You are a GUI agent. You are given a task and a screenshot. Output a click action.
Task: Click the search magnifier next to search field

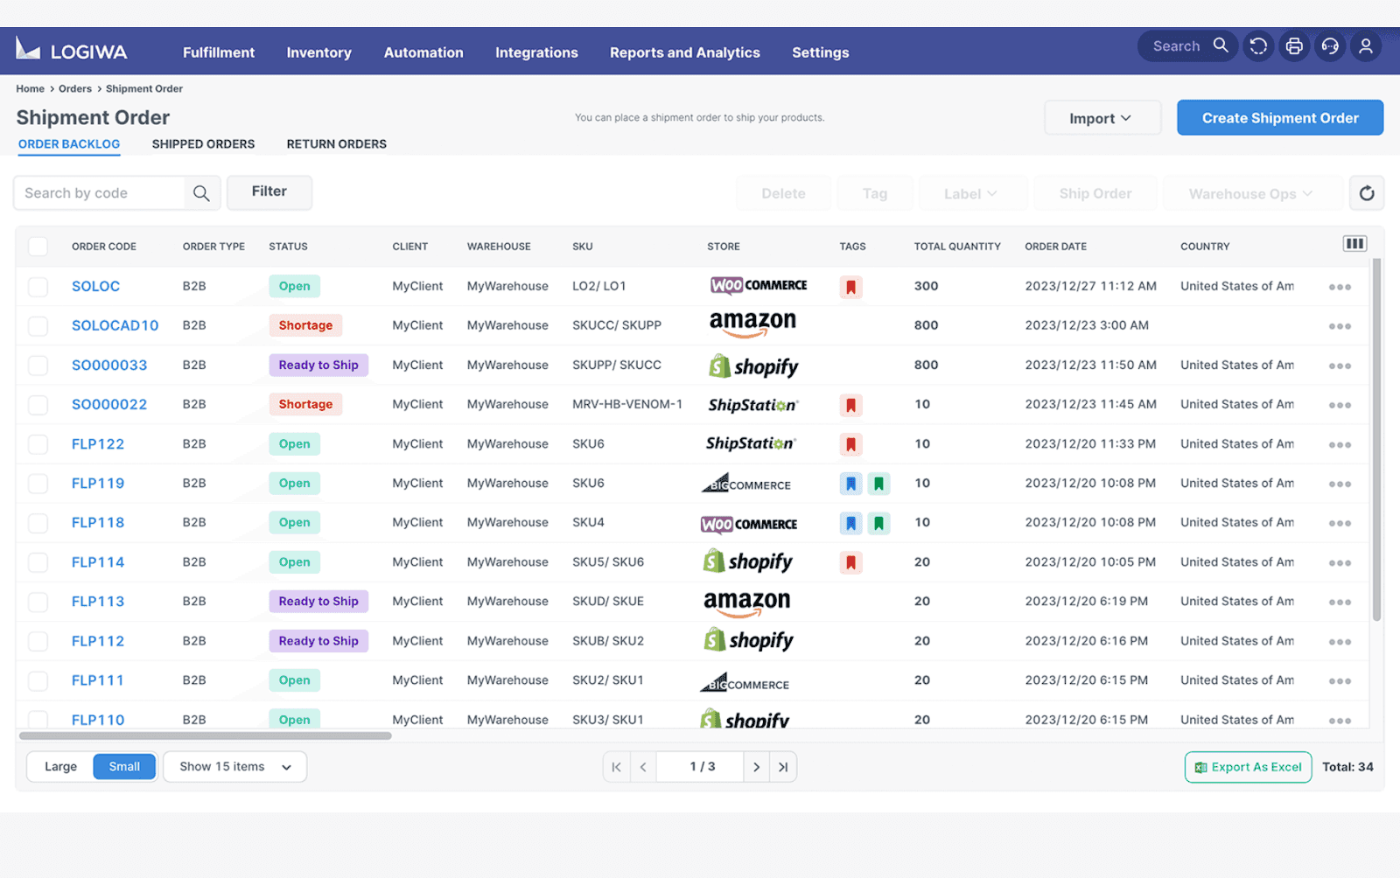click(202, 192)
